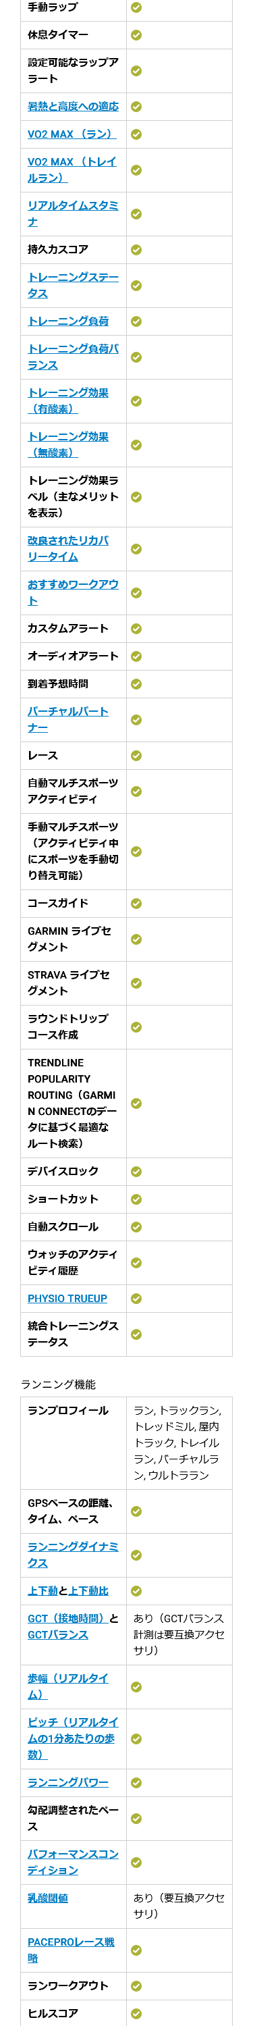This screenshot has width=253, height=2026.
Task: Open the トレーニング効果（有酸素） link
Action: (68, 401)
